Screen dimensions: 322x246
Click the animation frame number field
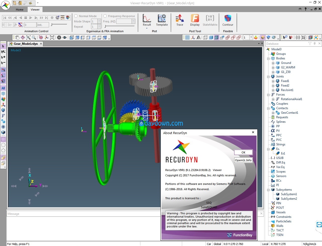(x=30, y=25)
